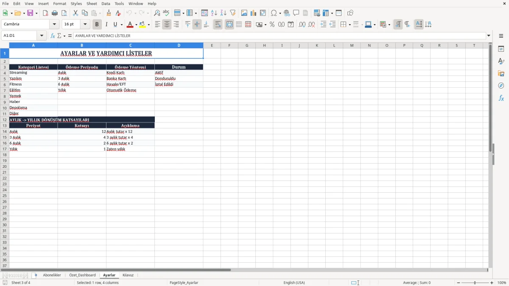Expand the Name Box dropdown
Image resolution: width=509 pixels, height=286 pixels.
pos(42,36)
